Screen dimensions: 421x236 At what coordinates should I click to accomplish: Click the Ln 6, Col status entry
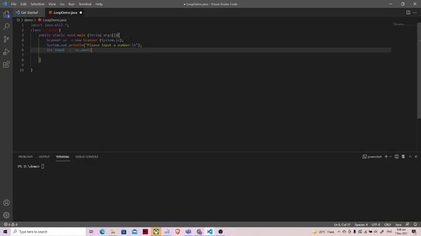pyautogui.click(x=342, y=224)
